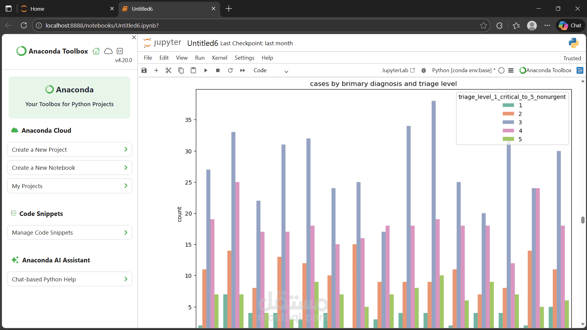Open the Anaconda cloud icon
The image size is (587, 330).
108,51
